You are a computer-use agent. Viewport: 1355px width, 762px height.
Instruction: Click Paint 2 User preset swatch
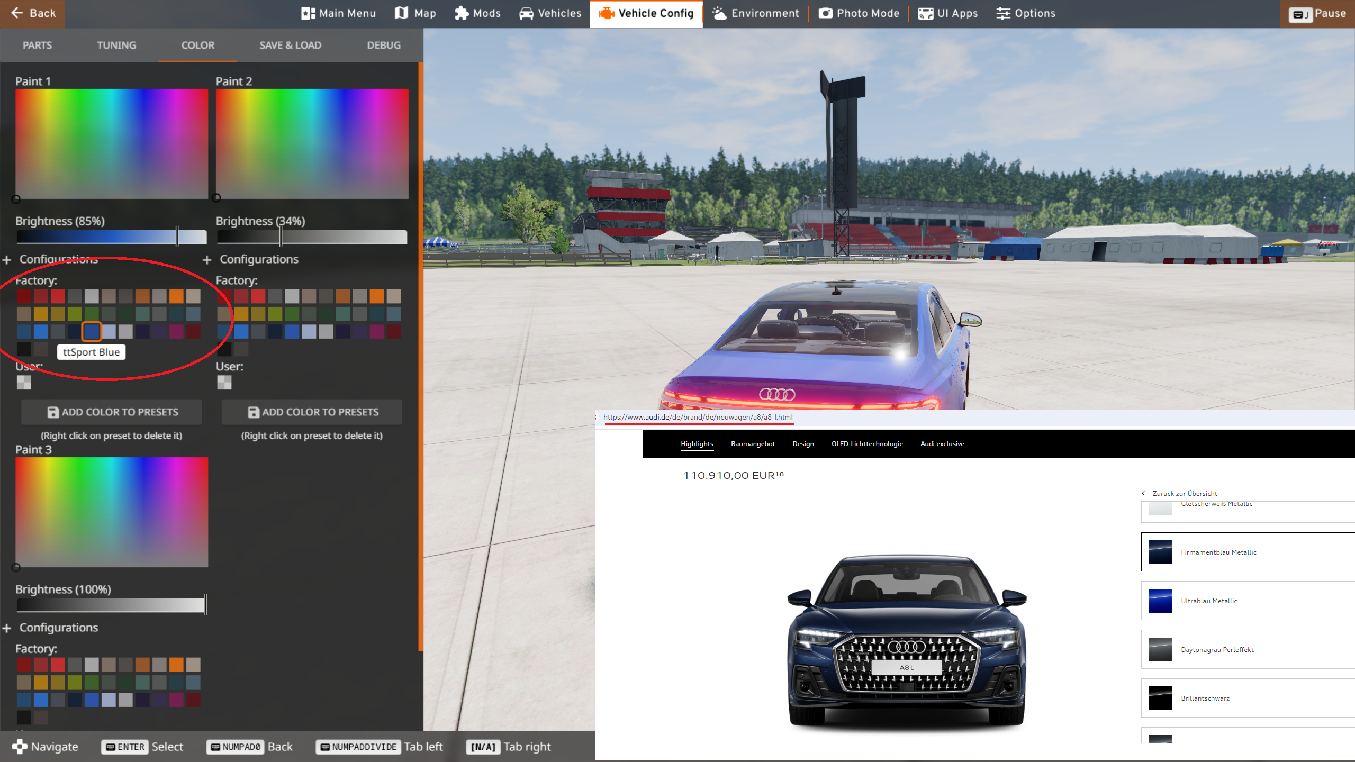coord(224,382)
